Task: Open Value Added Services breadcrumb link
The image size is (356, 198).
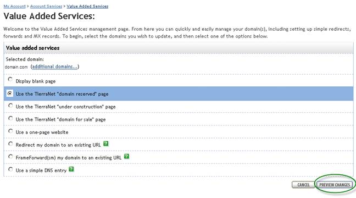Action: [x=87, y=7]
